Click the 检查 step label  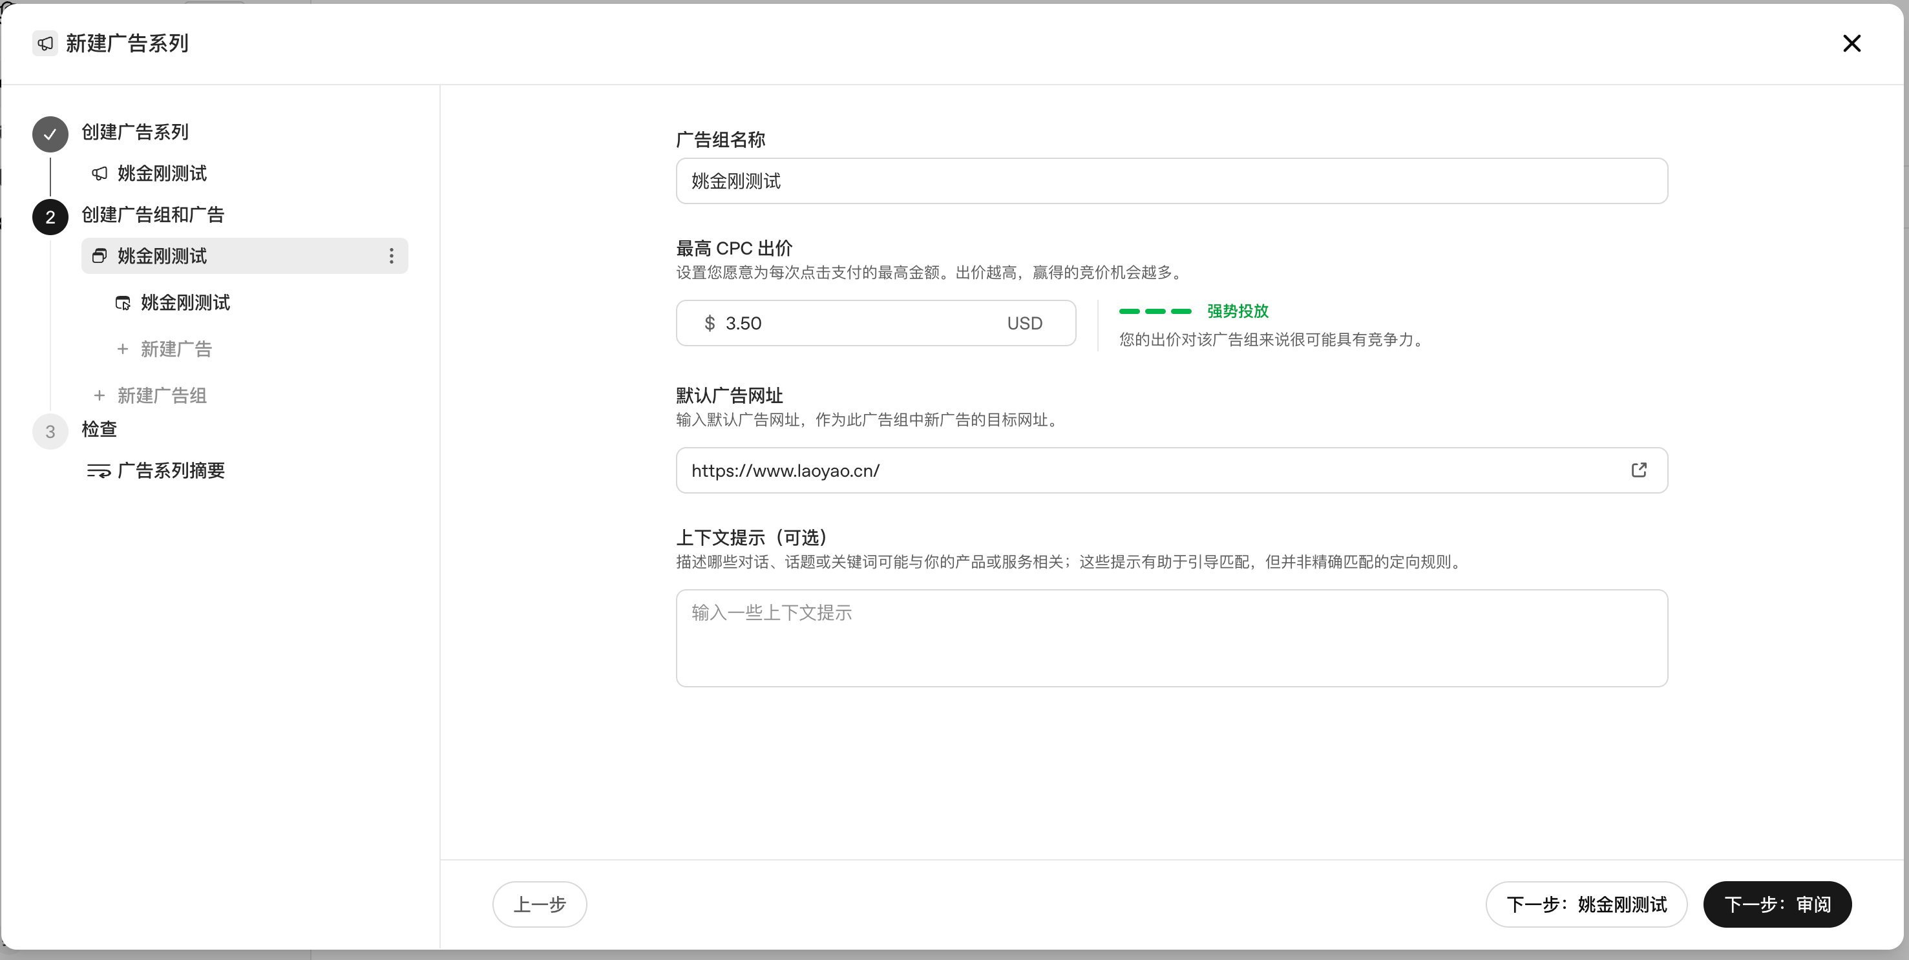(x=100, y=430)
